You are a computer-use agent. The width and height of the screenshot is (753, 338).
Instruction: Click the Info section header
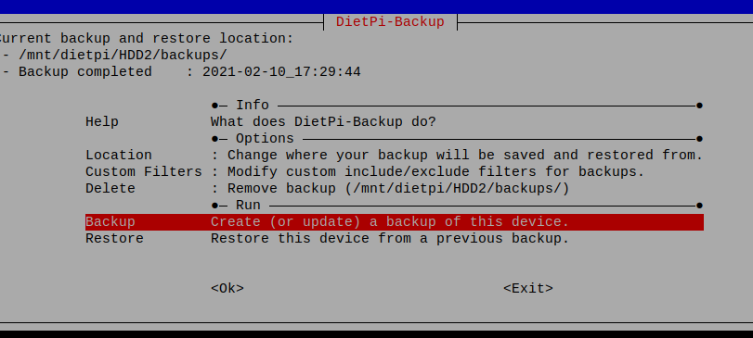[253, 105]
